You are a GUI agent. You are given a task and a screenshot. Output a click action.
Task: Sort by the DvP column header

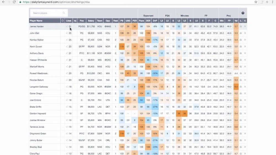coord(155,21)
